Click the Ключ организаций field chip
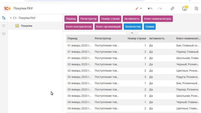 click(x=108, y=26)
